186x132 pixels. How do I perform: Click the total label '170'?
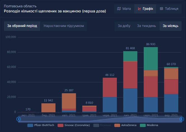point(28,109)
